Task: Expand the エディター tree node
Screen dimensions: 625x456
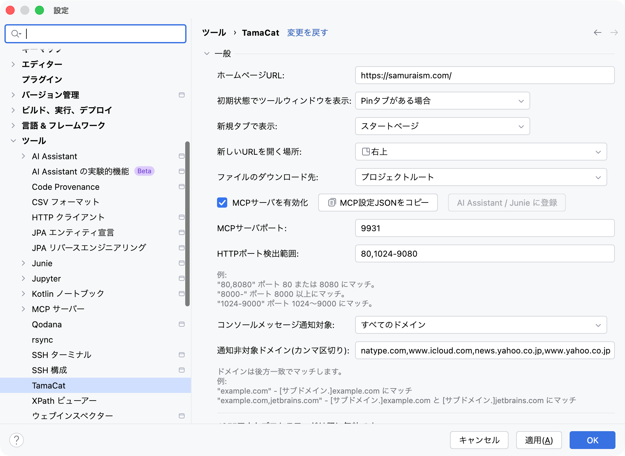Action: [13, 64]
